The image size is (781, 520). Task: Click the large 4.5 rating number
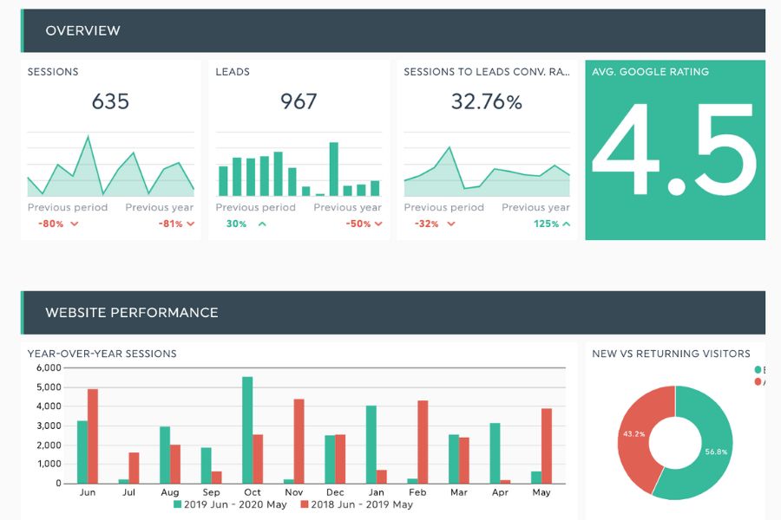[x=675, y=149]
